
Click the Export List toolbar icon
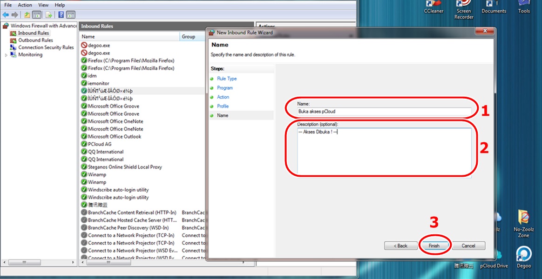(49, 15)
